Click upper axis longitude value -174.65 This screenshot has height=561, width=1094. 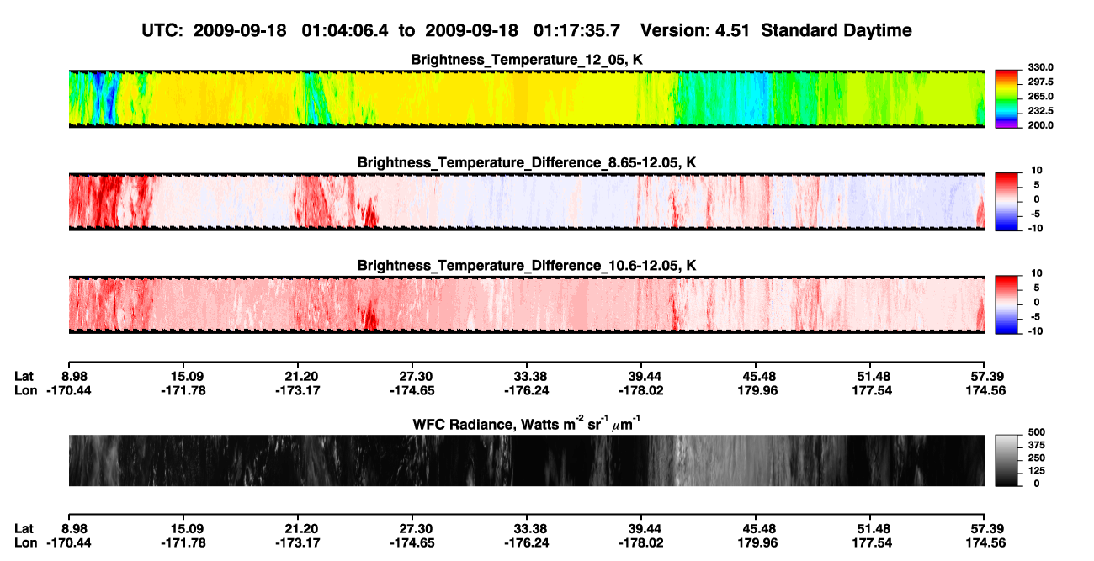[x=413, y=391]
